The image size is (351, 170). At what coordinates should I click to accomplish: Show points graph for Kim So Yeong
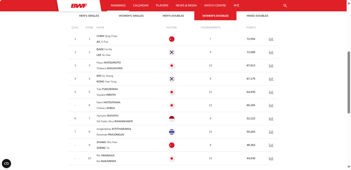271,79
